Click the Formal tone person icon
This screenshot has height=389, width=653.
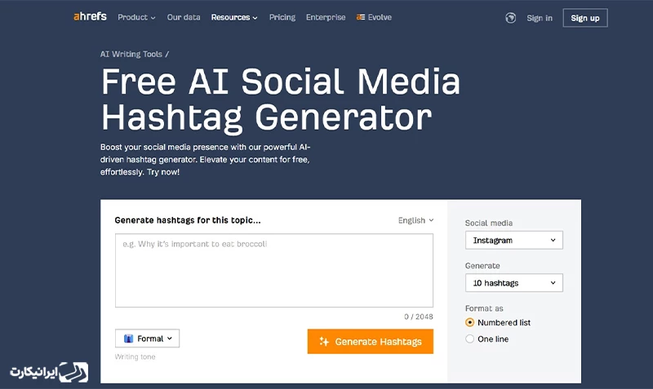coord(129,338)
